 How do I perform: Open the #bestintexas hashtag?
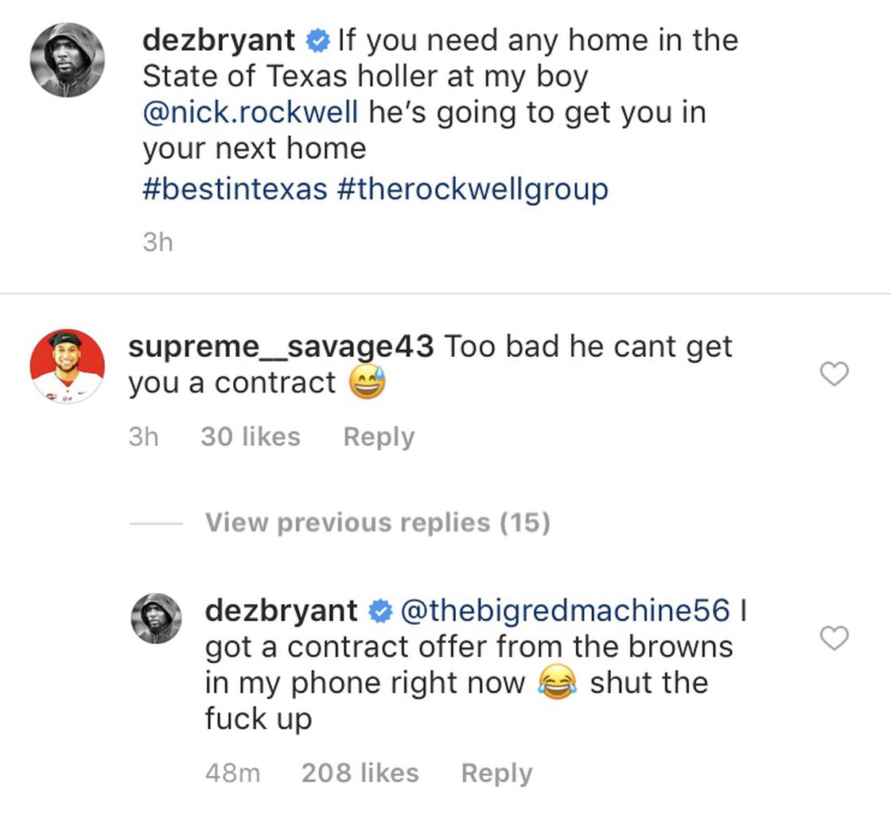(x=235, y=188)
